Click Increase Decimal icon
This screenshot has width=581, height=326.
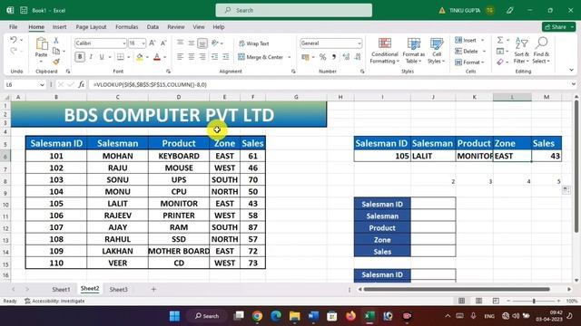pos(346,57)
